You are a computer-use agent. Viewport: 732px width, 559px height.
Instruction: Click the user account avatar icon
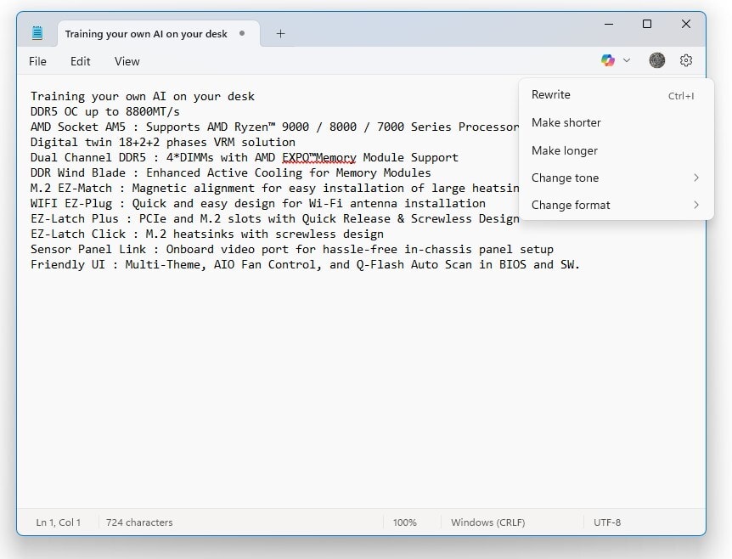(656, 60)
